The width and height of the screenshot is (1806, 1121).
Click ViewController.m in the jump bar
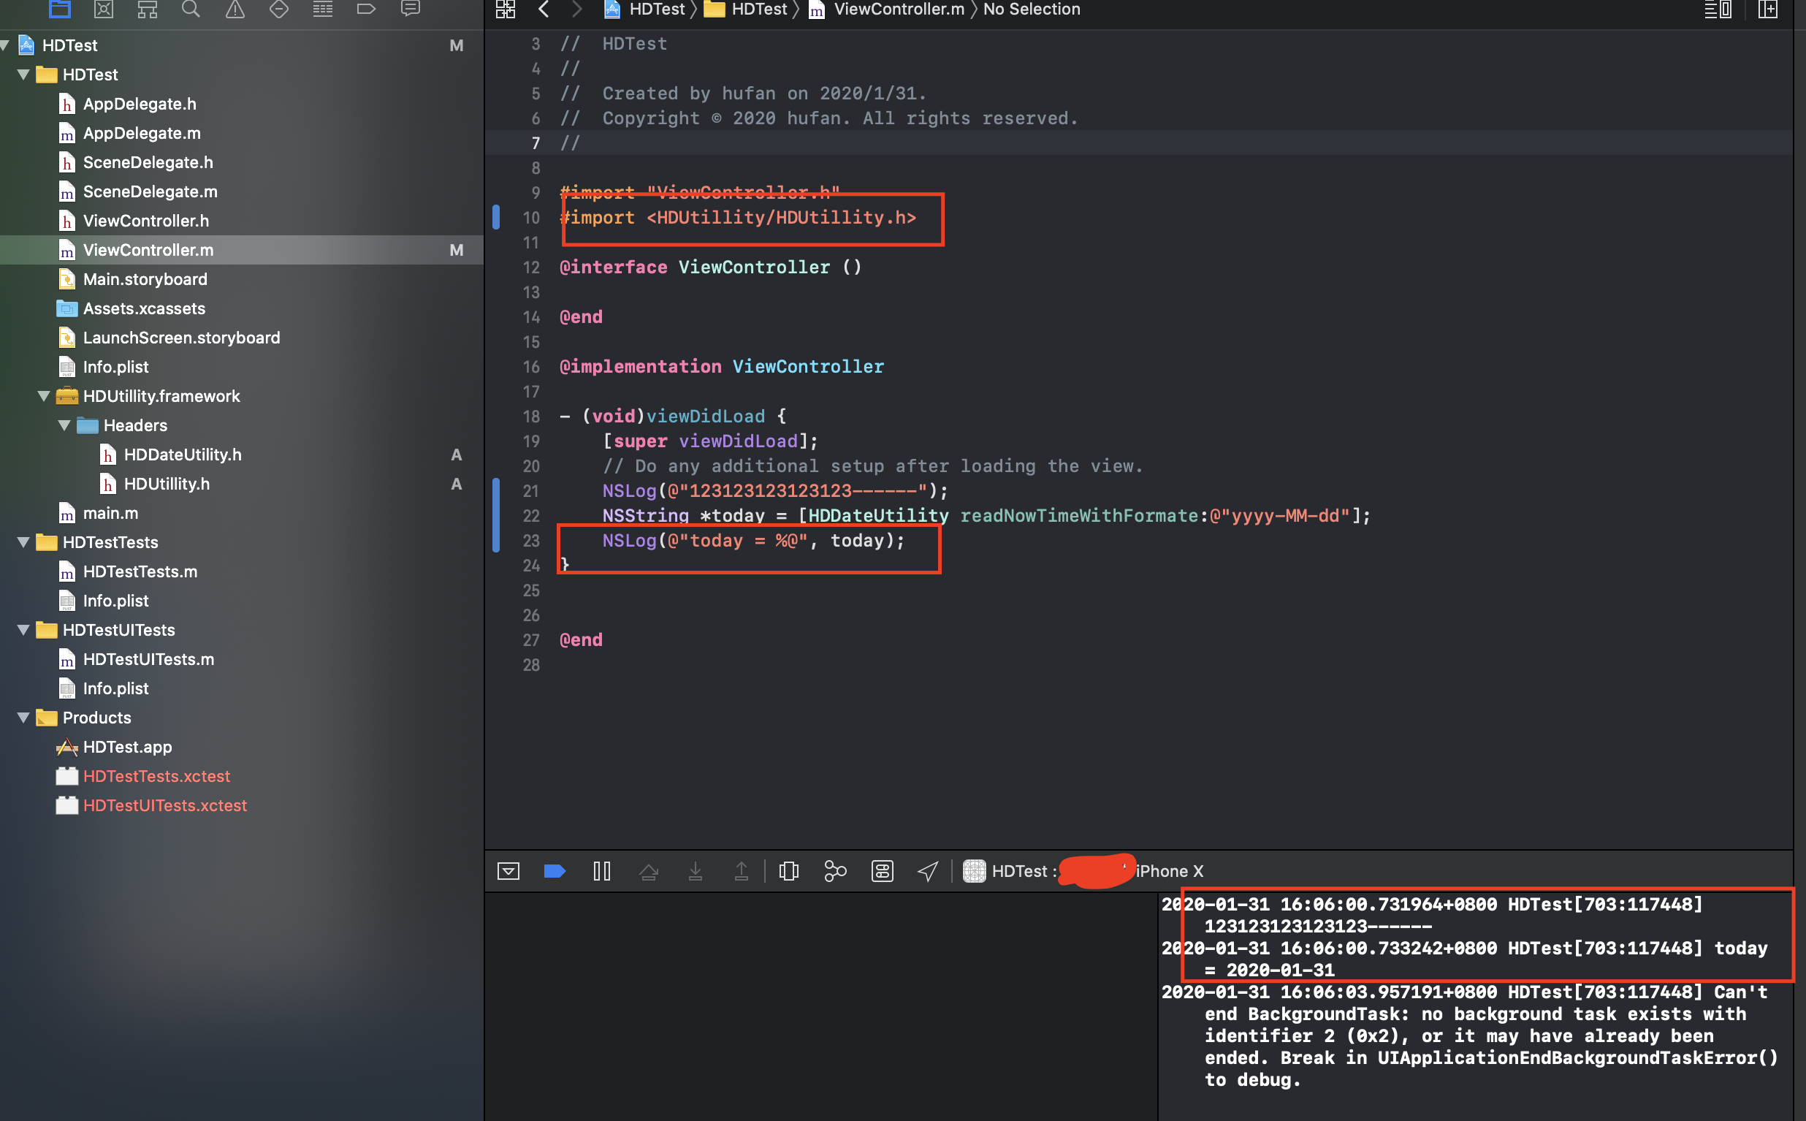[x=898, y=9]
